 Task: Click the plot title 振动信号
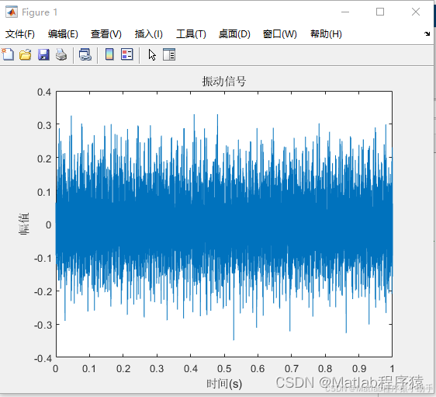coord(224,82)
